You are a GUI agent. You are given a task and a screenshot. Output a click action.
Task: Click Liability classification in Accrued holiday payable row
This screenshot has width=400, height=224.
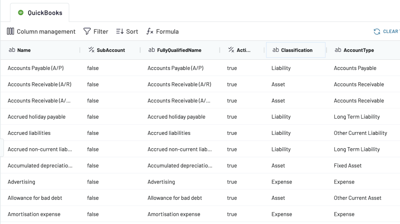point(281,117)
